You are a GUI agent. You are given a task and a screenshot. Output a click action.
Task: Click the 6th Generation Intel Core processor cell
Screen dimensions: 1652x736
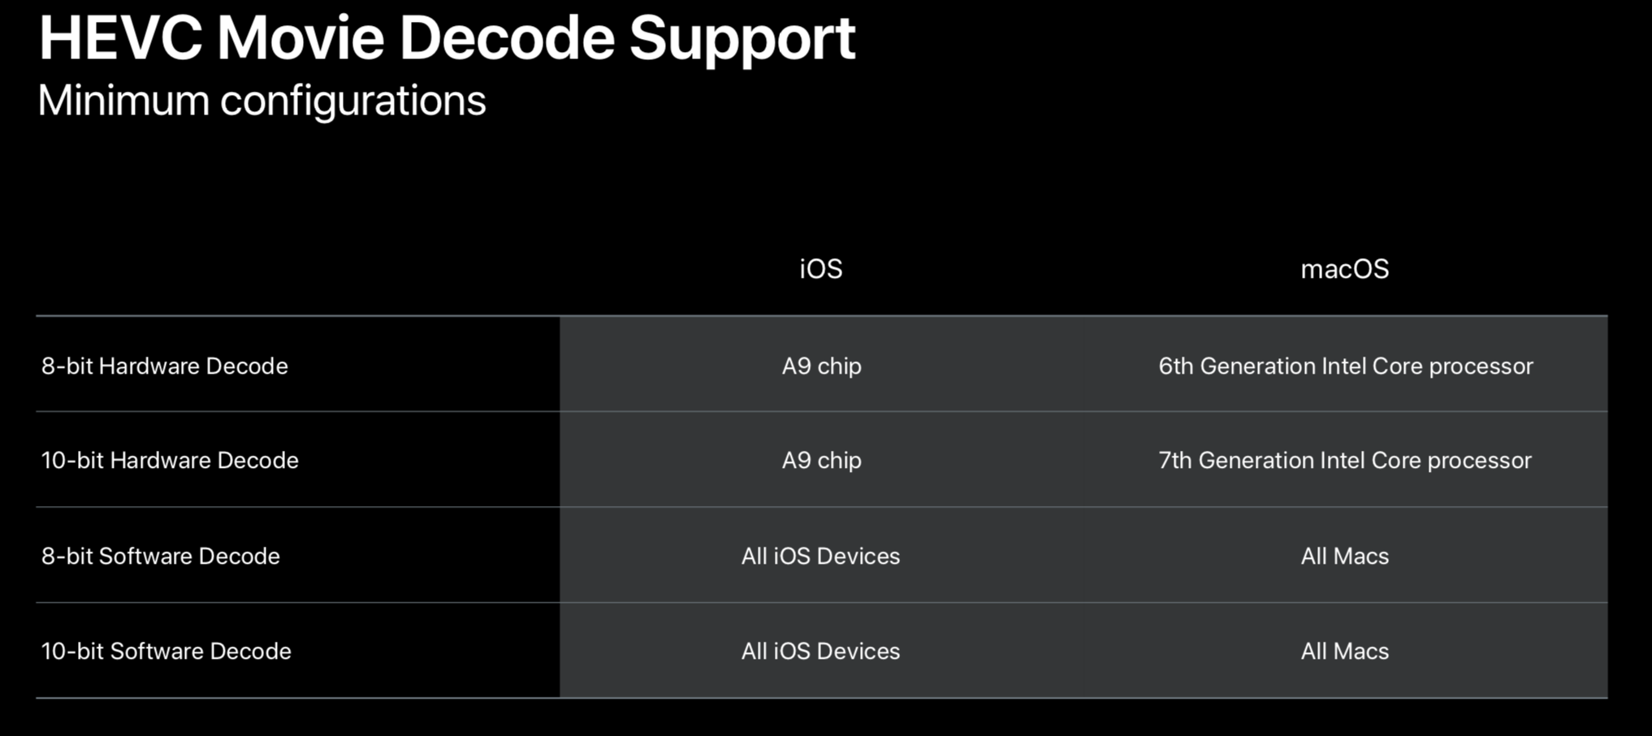1345,366
